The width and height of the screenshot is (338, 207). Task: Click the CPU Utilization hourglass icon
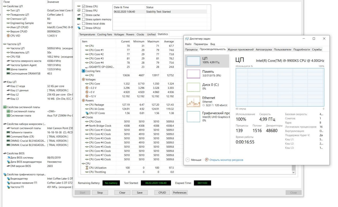[87, 168]
